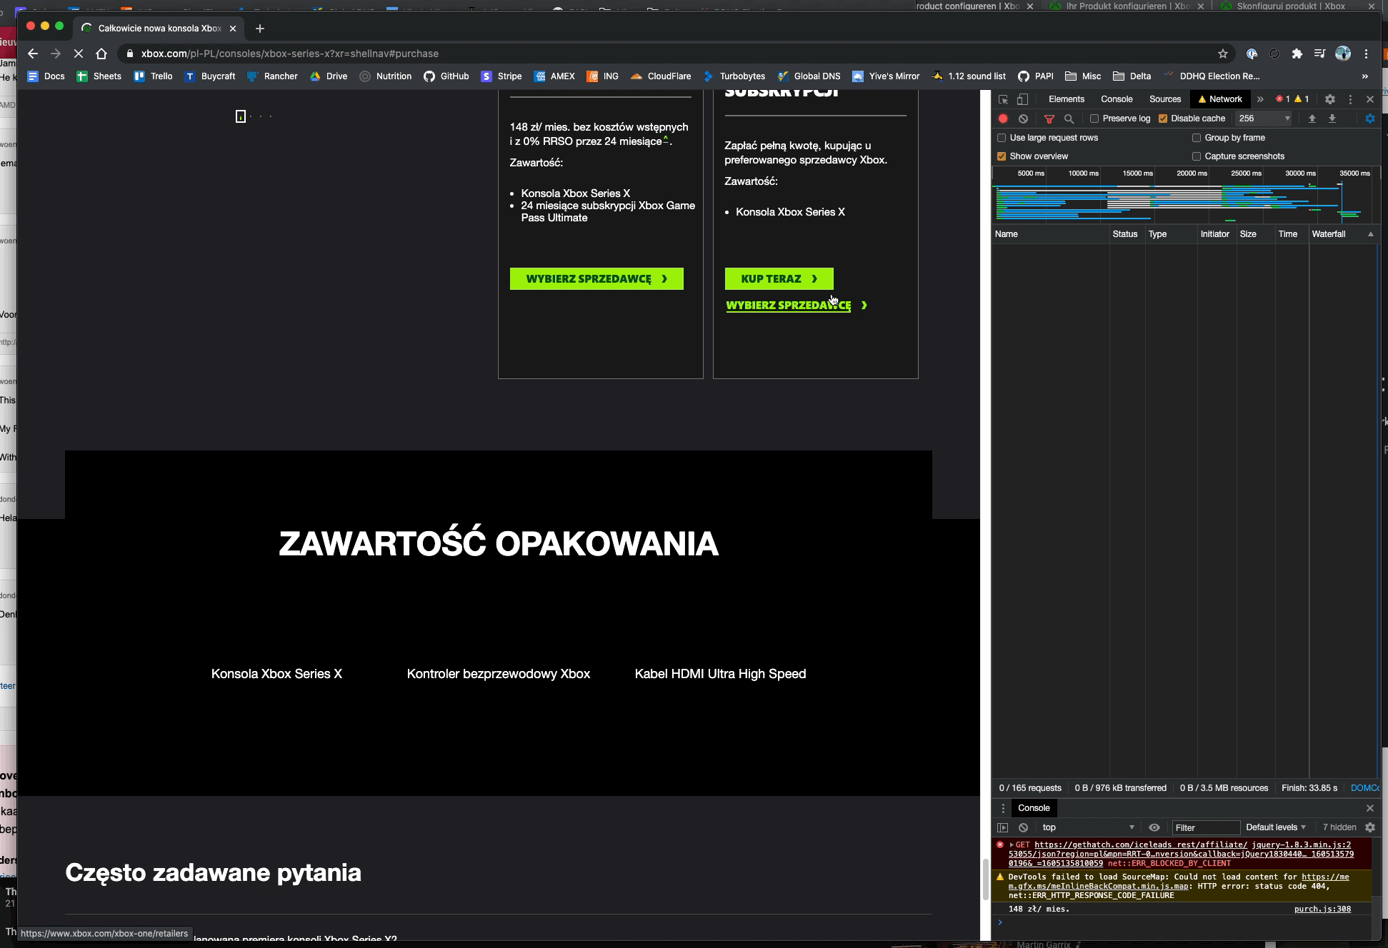Select the Console drawer tab
1388x948 pixels.
[x=1034, y=808]
